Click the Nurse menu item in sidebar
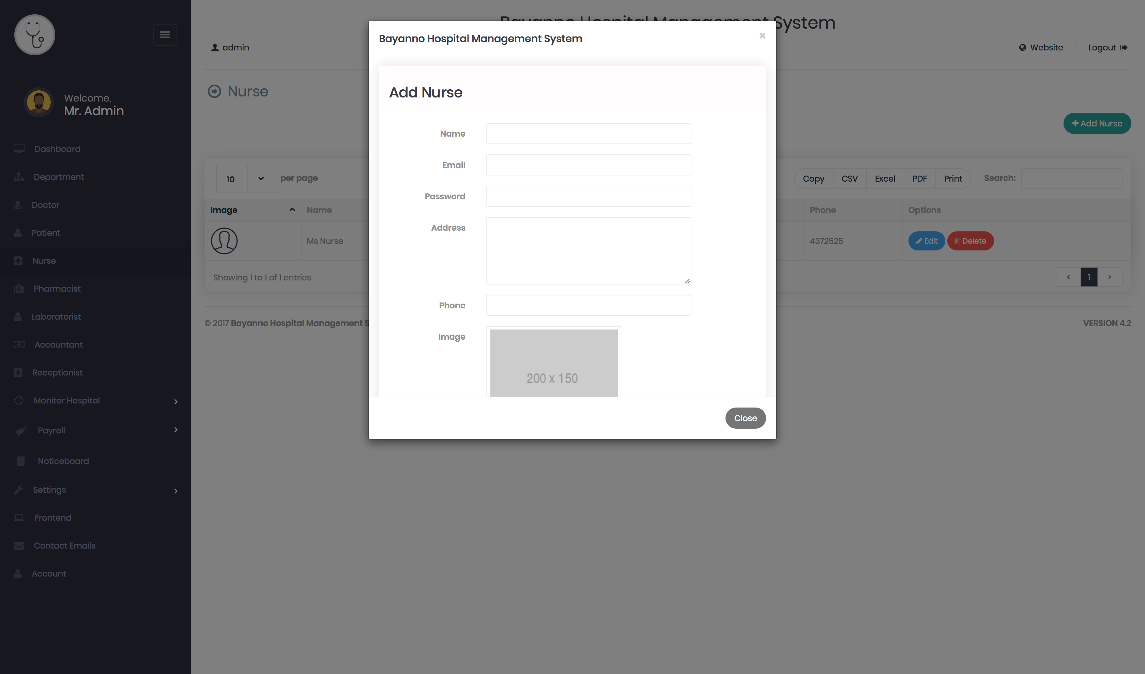 [43, 261]
